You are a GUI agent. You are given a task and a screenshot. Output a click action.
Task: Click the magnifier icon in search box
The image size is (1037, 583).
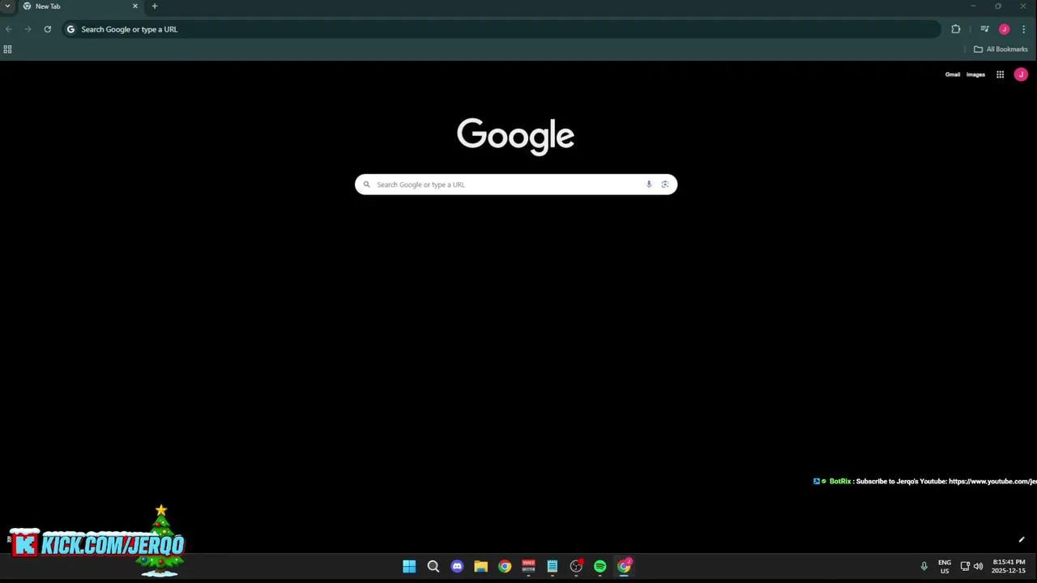(x=366, y=185)
